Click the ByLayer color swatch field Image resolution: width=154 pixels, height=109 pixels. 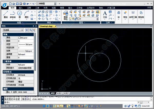pos(26,38)
